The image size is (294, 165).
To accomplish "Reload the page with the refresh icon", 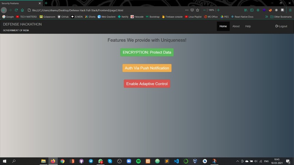I will point(16,10).
